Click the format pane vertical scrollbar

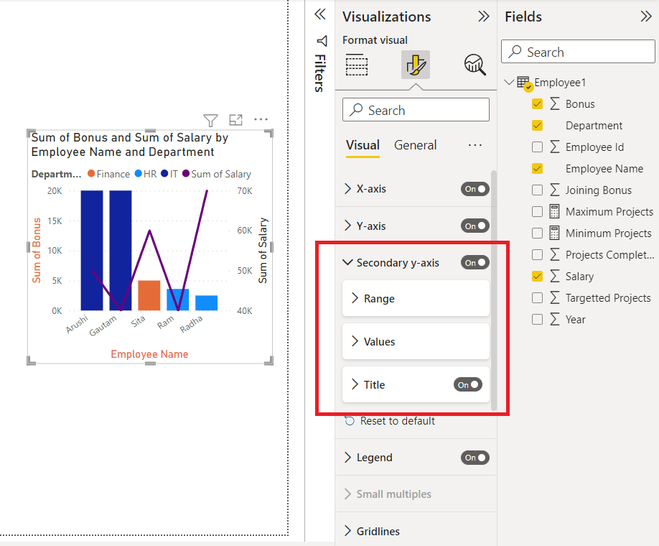(x=494, y=290)
